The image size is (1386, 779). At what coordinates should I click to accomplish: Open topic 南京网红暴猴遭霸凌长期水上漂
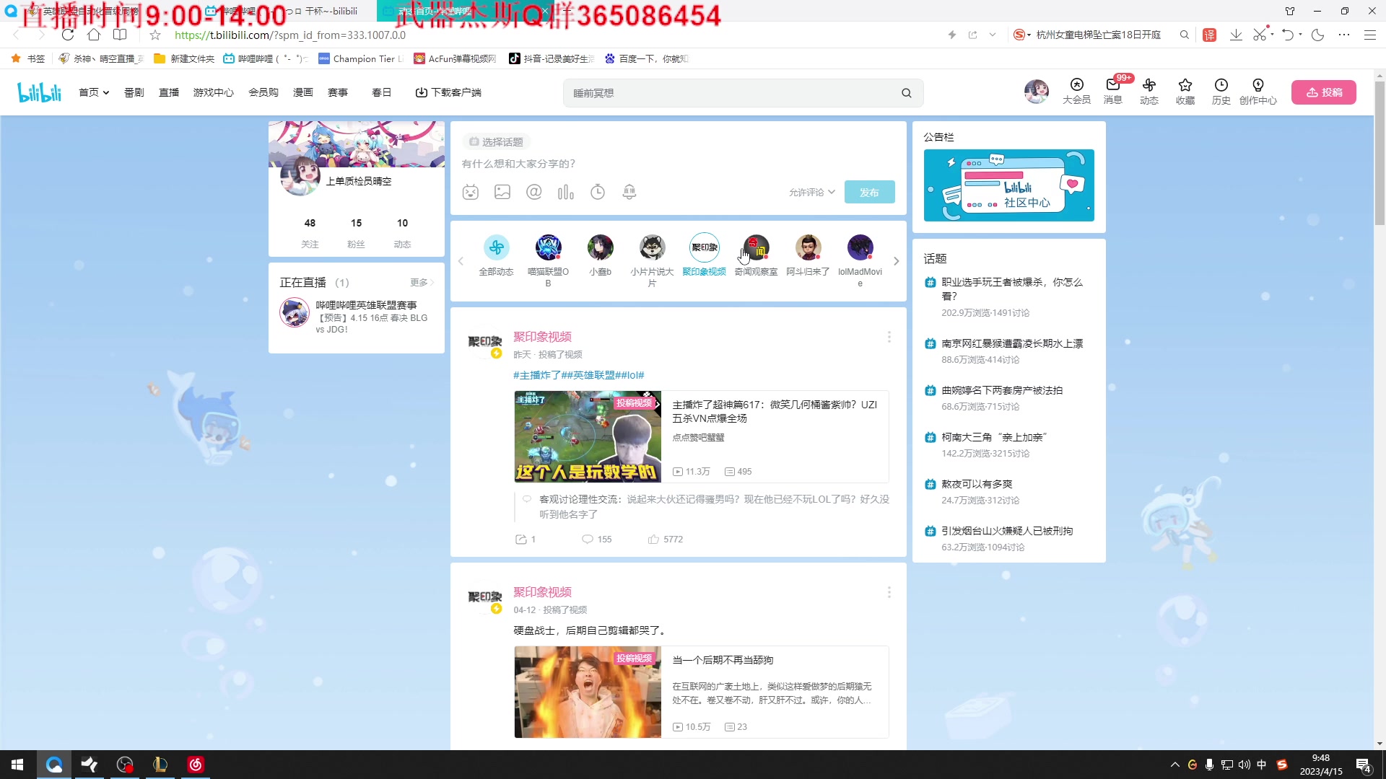tap(1012, 343)
